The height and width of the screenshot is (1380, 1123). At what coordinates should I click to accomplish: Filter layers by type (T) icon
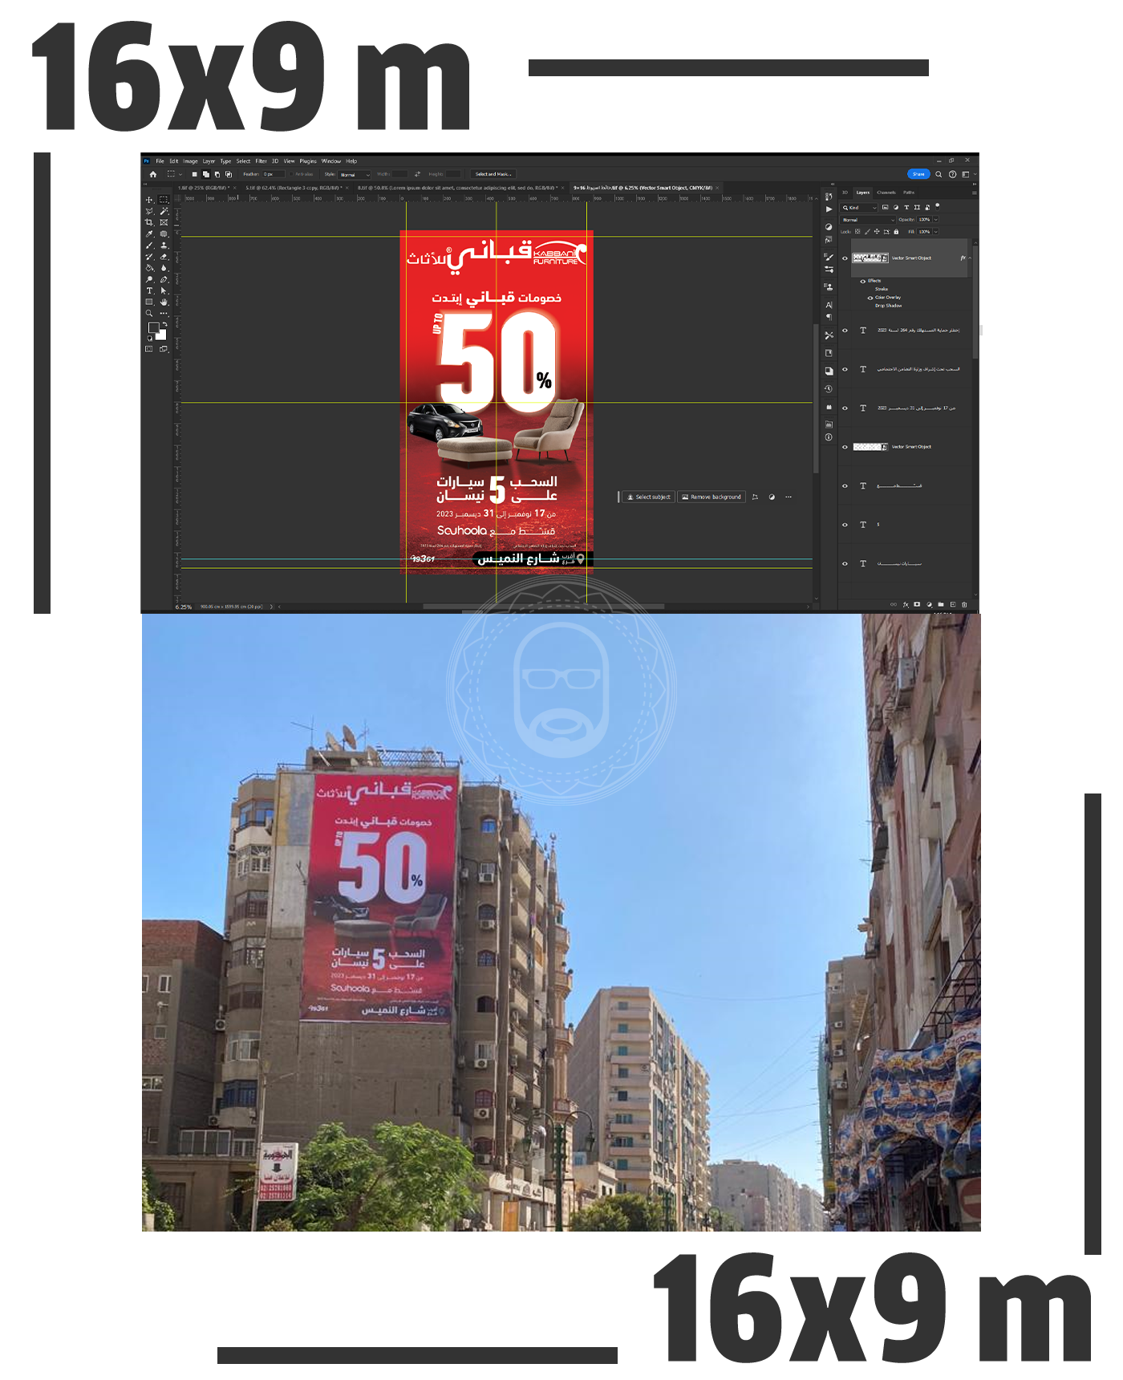click(906, 207)
